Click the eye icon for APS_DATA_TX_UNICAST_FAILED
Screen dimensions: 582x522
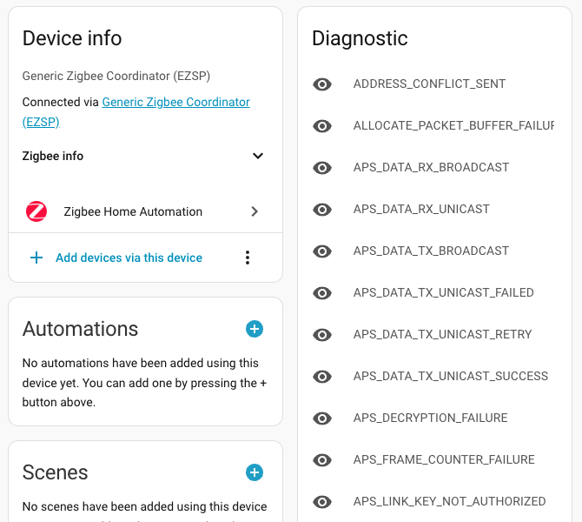click(x=322, y=293)
